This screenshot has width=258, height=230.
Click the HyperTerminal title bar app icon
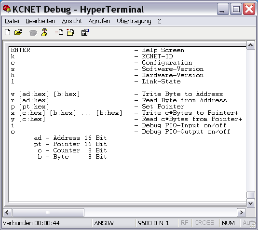click(7, 9)
